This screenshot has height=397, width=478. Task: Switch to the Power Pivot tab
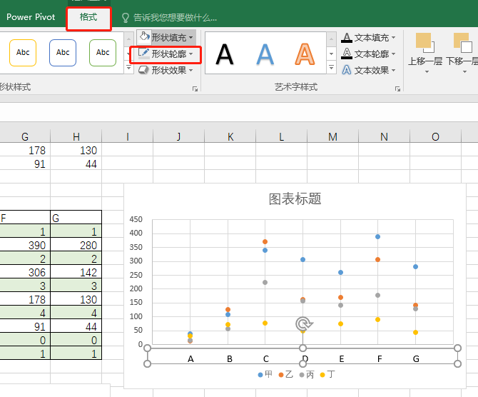pos(31,17)
